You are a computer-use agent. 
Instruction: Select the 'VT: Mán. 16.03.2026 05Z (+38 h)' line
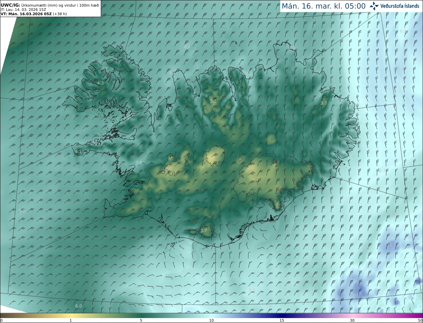click(x=34, y=14)
